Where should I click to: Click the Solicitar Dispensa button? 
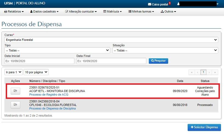point(204,127)
